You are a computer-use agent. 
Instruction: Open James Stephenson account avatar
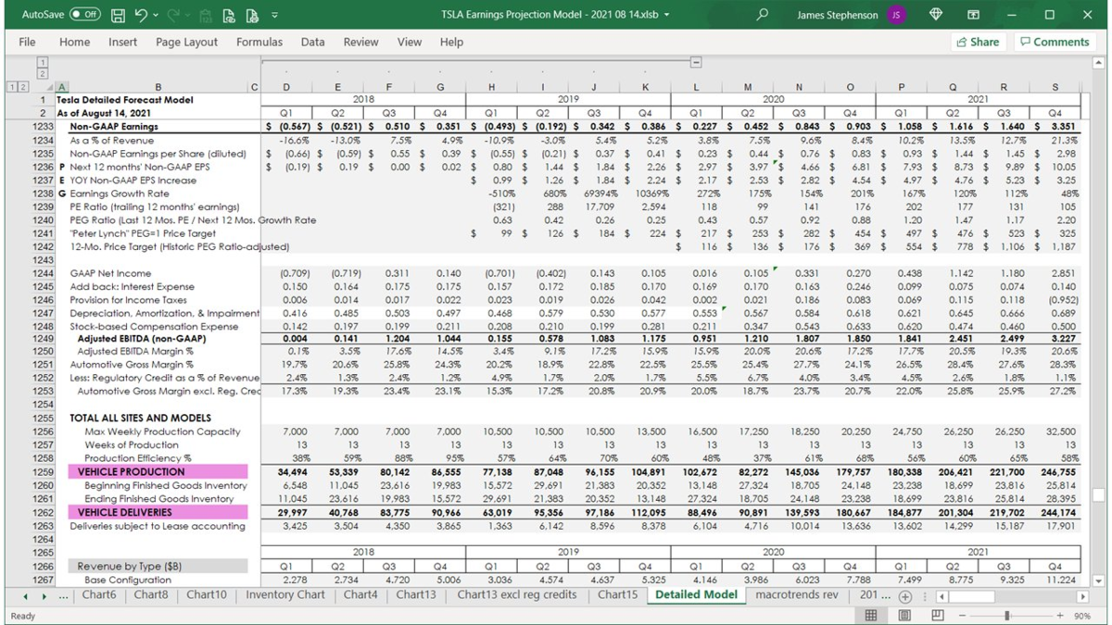896,15
